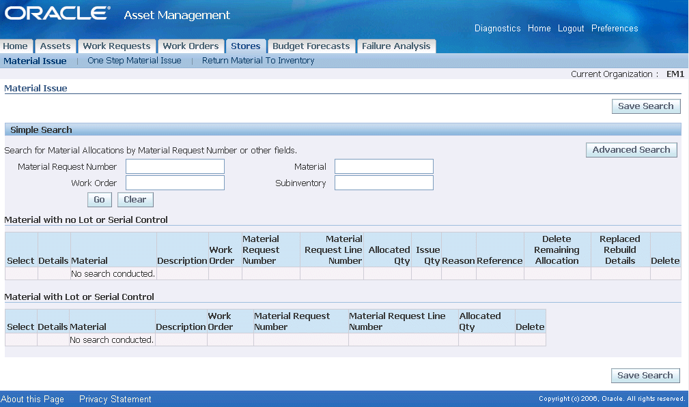Switch to Failure Analysis tab
Screen dimensions: 689x407
click(396, 46)
